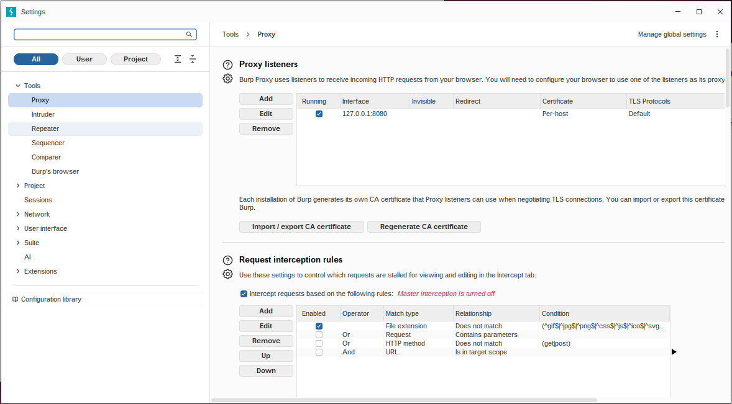Screen dimensions: 732x404
Task: Click Regenerate CA certificate
Action: pos(424,227)
